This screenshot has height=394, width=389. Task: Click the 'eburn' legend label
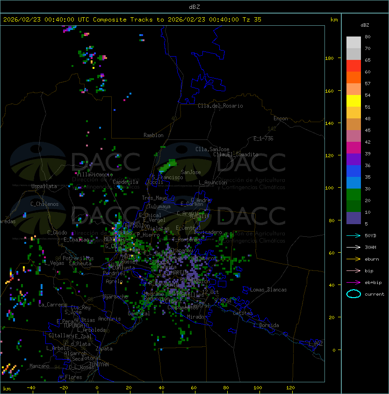click(x=372, y=259)
